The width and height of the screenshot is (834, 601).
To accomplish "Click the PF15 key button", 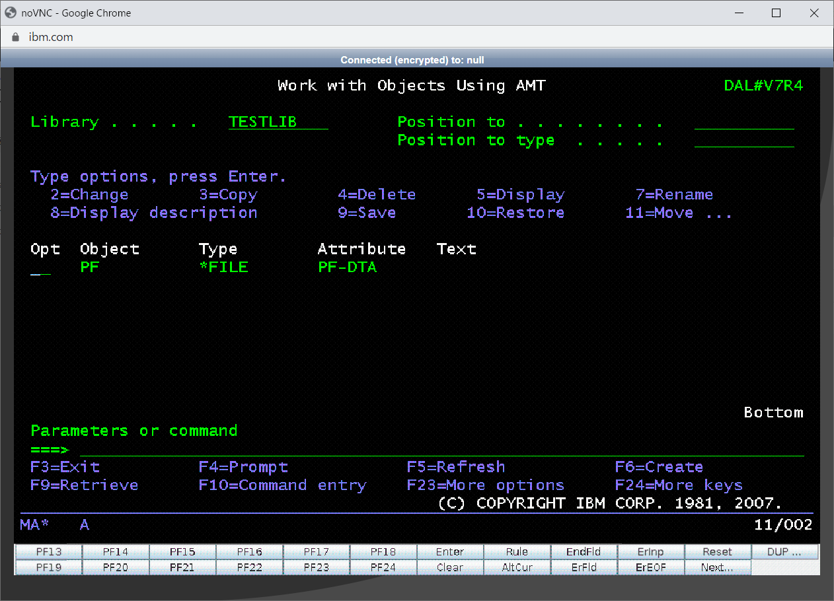I will click(182, 551).
